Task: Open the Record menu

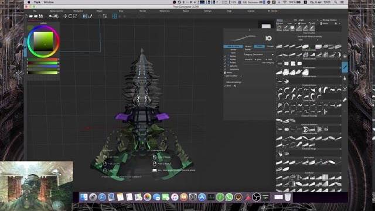Action: coord(186,11)
